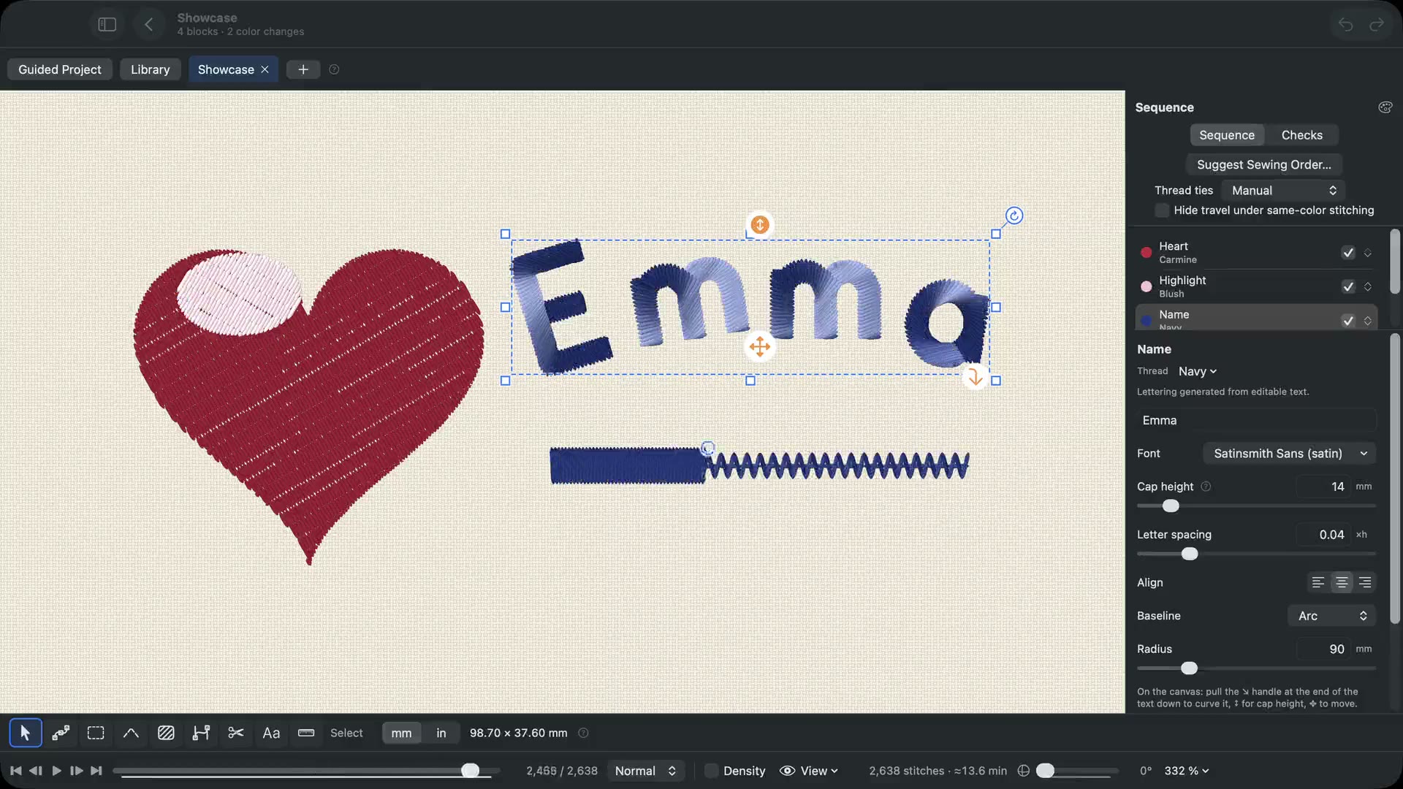Choose the scissors cut tool
The width and height of the screenshot is (1403, 789).
coord(235,733)
